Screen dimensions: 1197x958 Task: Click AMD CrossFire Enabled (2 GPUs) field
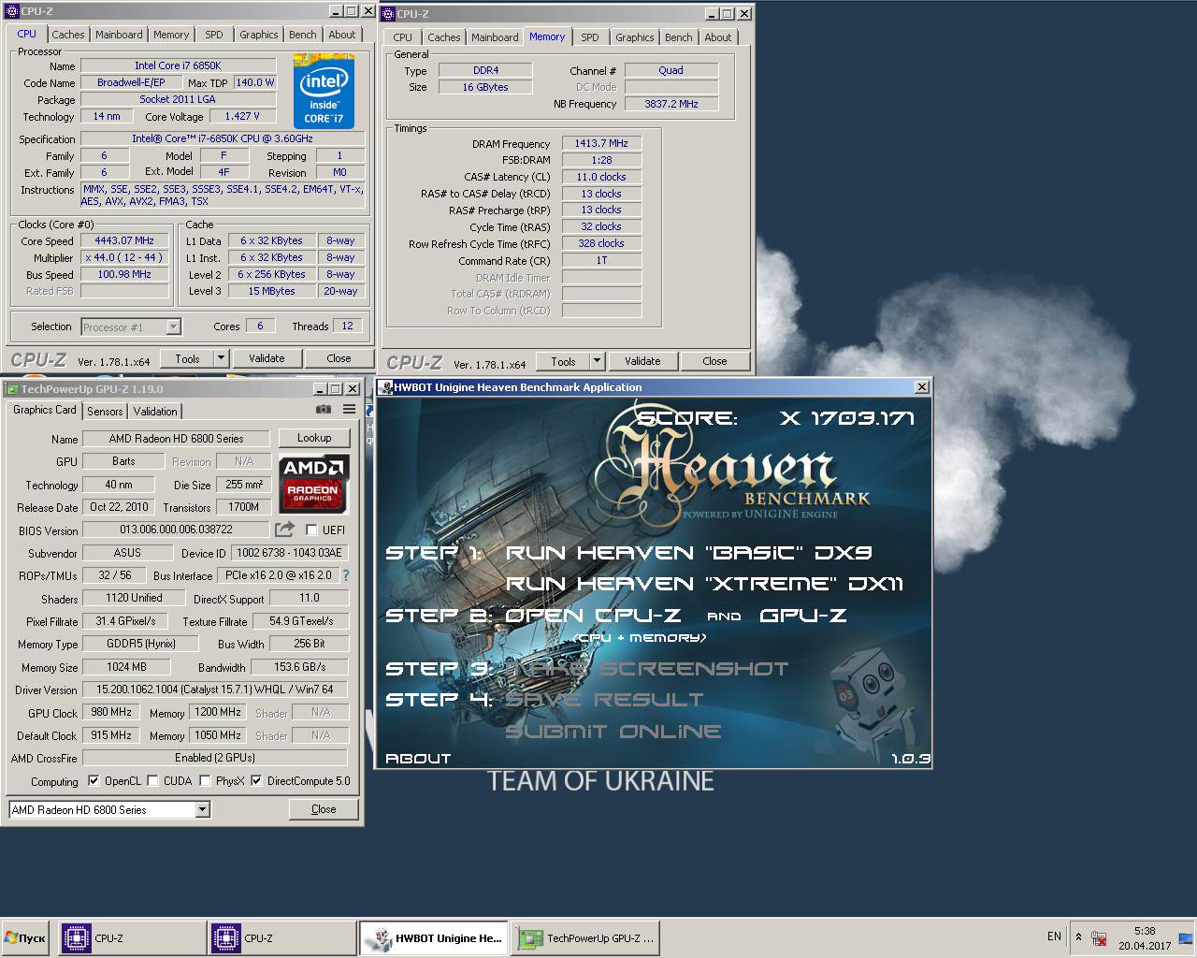click(215, 758)
